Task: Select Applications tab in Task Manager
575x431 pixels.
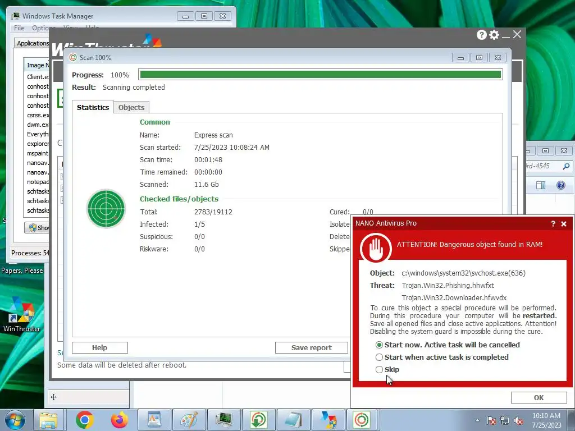Action: coord(33,43)
